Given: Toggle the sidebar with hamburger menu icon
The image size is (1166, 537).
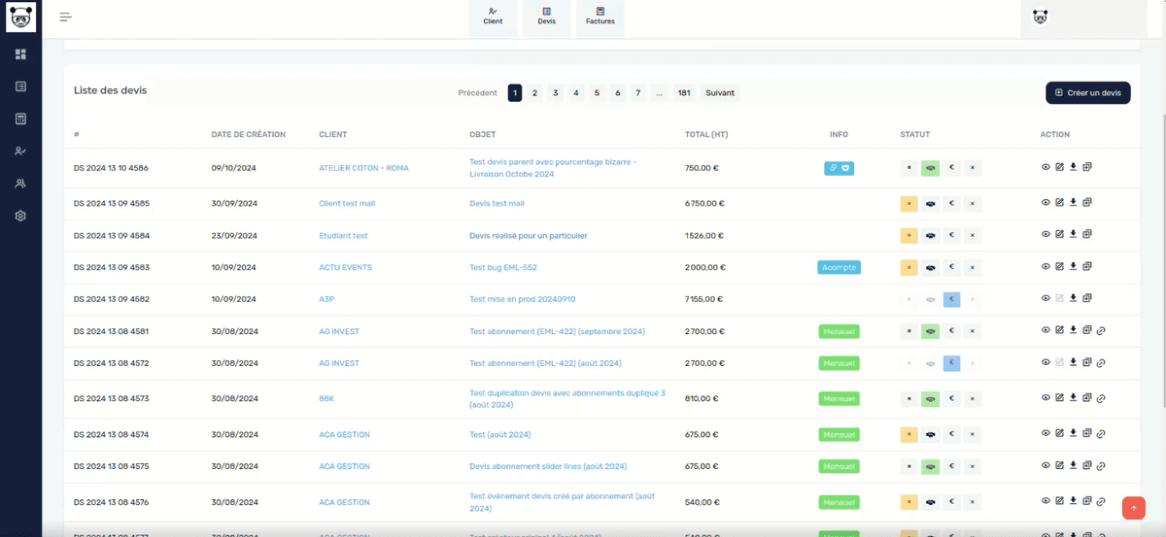Looking at the screenshot, I should 65,17.
